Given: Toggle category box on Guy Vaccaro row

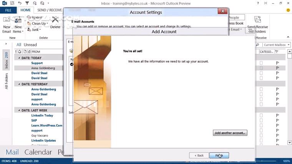Looking at the screenshot, I should 261,135.
